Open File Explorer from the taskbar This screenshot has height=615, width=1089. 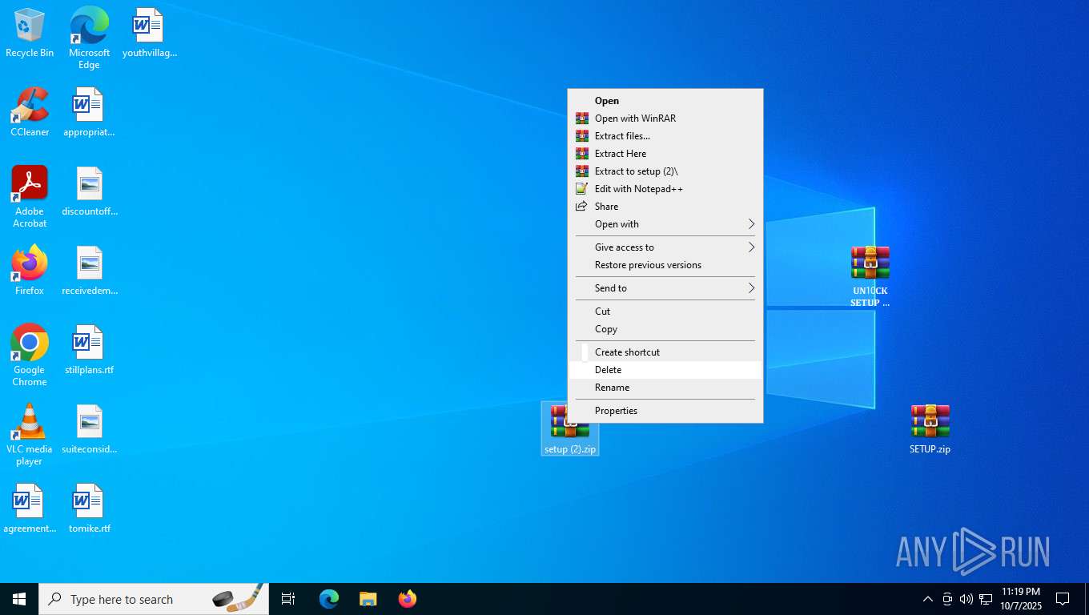[x=368, y=599]
